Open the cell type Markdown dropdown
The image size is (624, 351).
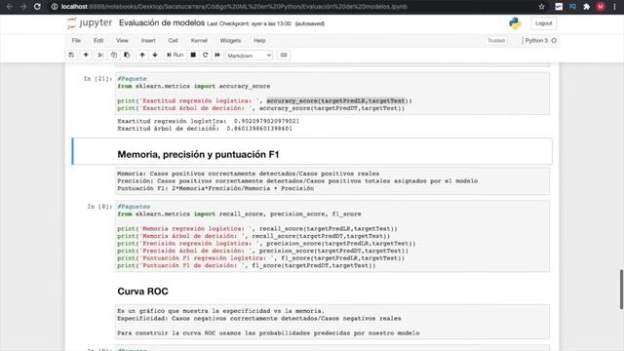click(x=250, y=56)
